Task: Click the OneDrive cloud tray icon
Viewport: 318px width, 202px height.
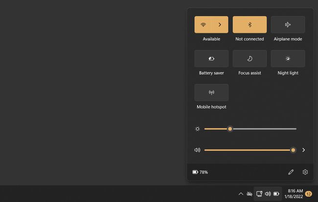Action: 250,194
